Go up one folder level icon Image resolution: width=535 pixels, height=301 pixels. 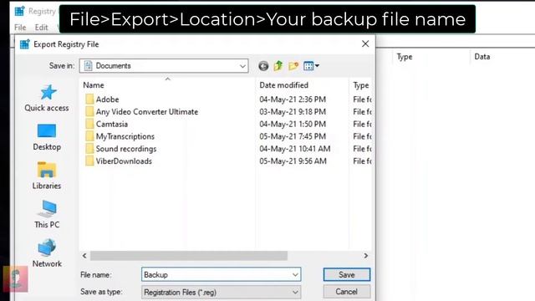click(278, 65)
